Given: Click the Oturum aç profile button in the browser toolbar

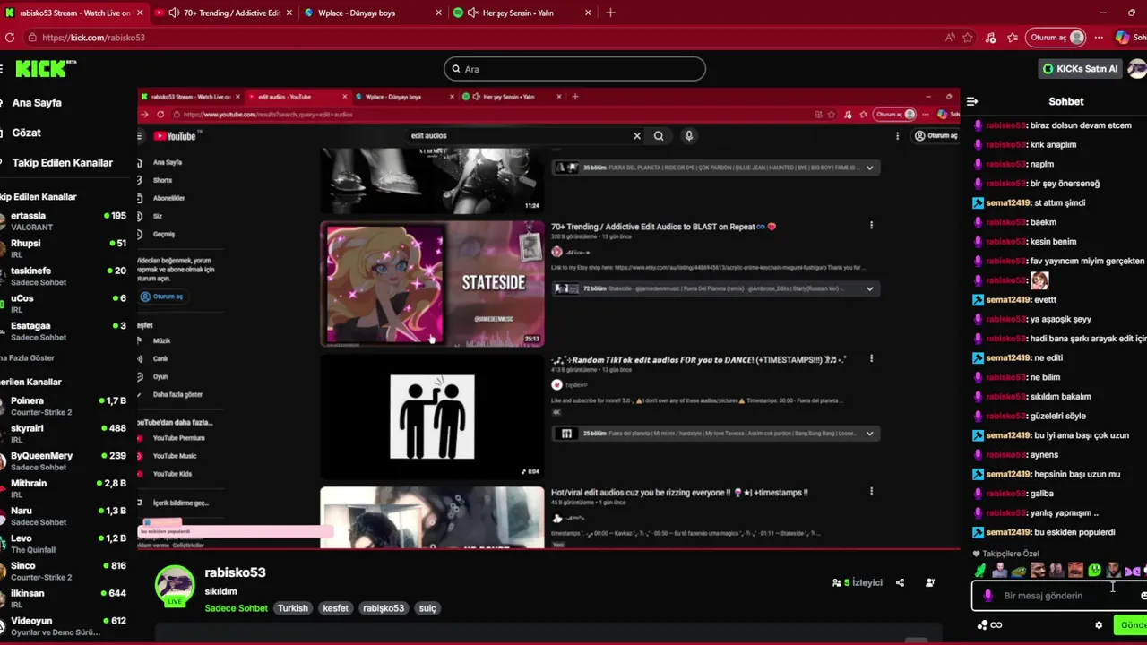Looking at the screenshot, I should 1057,38.
